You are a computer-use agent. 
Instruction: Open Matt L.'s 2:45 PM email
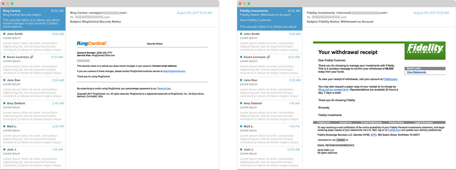pos(33,134)
